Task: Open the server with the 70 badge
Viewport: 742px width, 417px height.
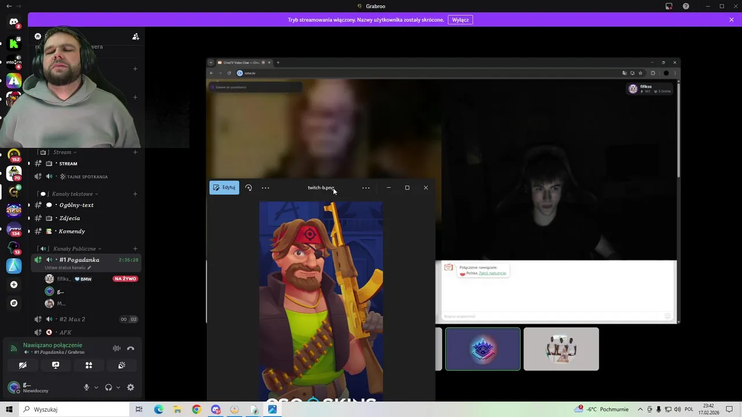Action: point(14,174)
